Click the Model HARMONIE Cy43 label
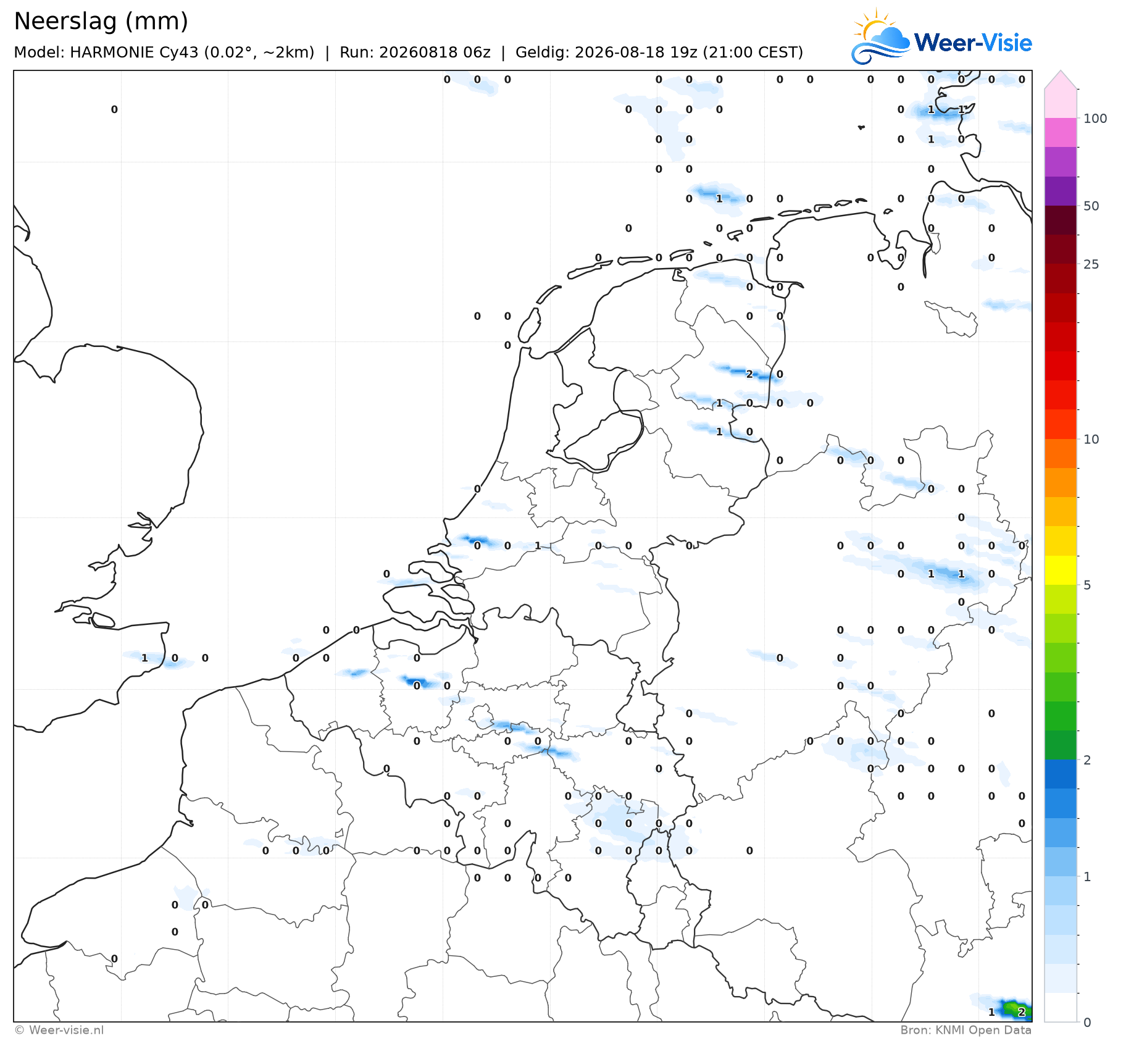The height and width of the screenshot is (1038, 1126). point(164,52)
